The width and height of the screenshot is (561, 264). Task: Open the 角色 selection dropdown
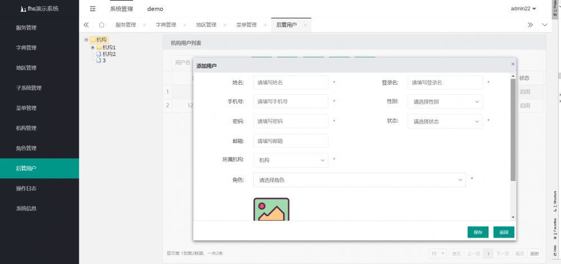[359, 180]
